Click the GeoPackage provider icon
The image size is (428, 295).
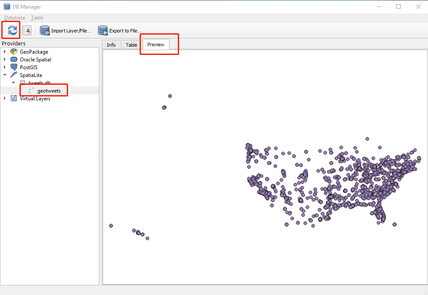[13, 51]
